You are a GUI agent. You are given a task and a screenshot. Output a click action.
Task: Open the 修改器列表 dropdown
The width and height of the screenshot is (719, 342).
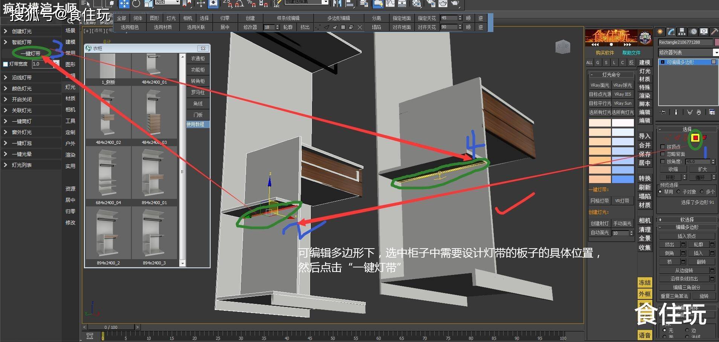click(688, 52)
